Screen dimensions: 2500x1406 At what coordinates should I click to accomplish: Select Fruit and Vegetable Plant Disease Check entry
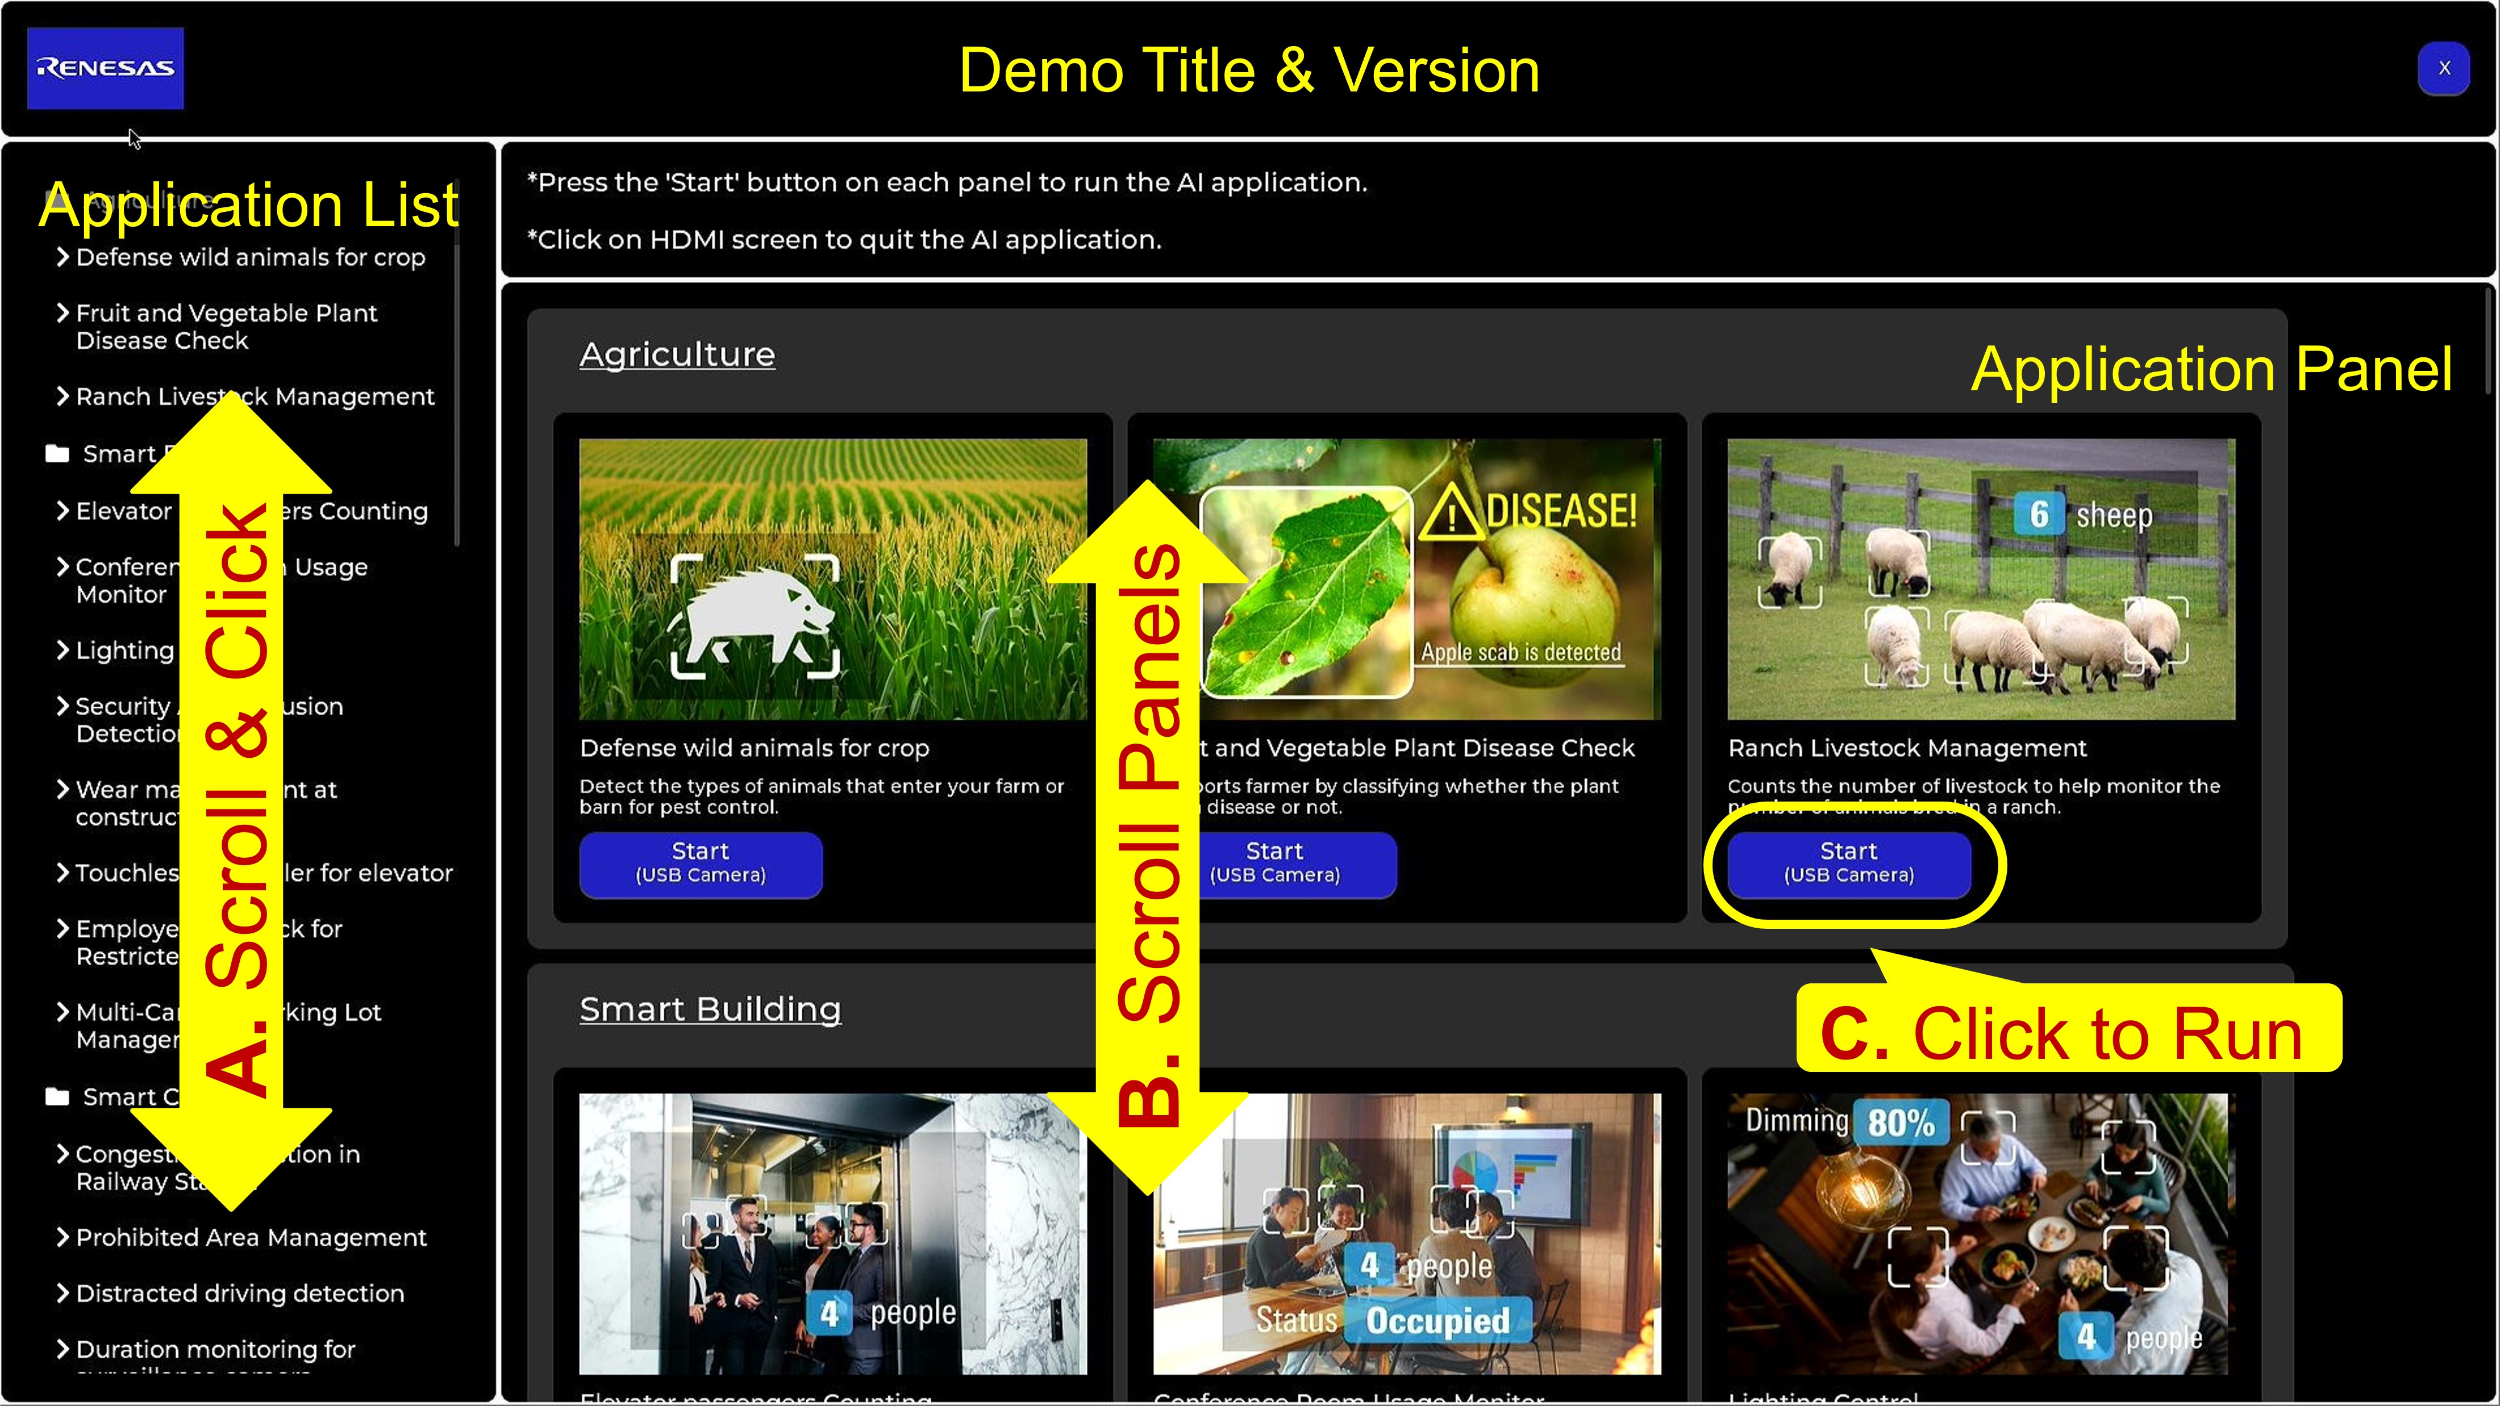[226, 327]
